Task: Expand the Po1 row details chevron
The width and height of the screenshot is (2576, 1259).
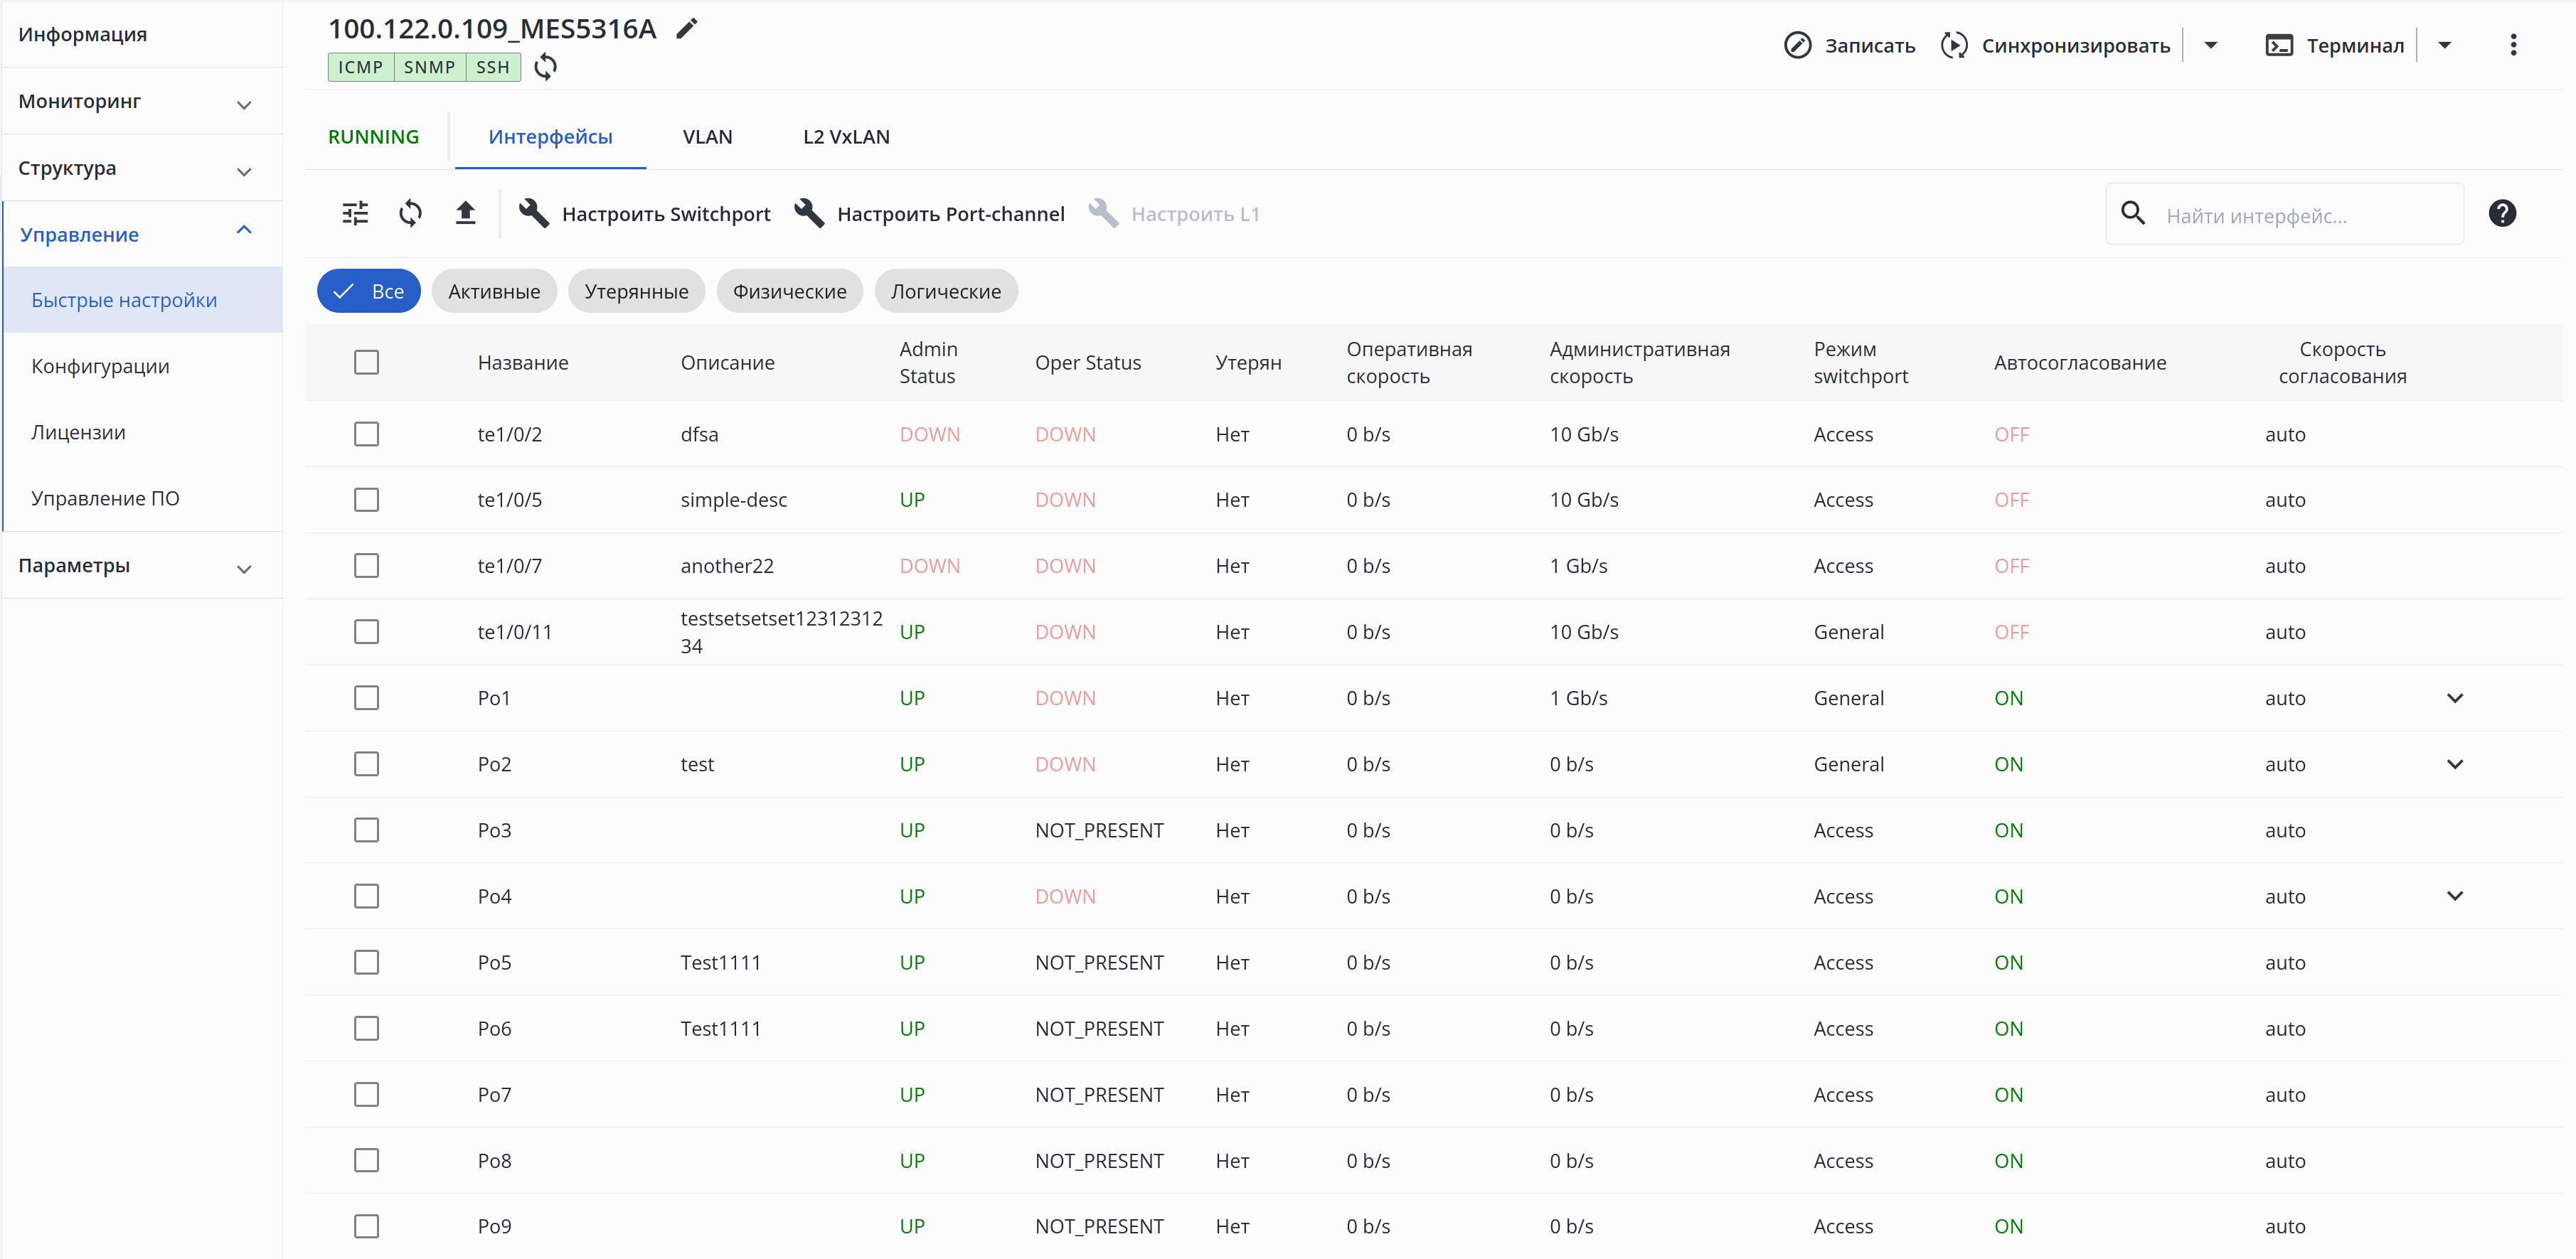Action: click(2454, 698)
